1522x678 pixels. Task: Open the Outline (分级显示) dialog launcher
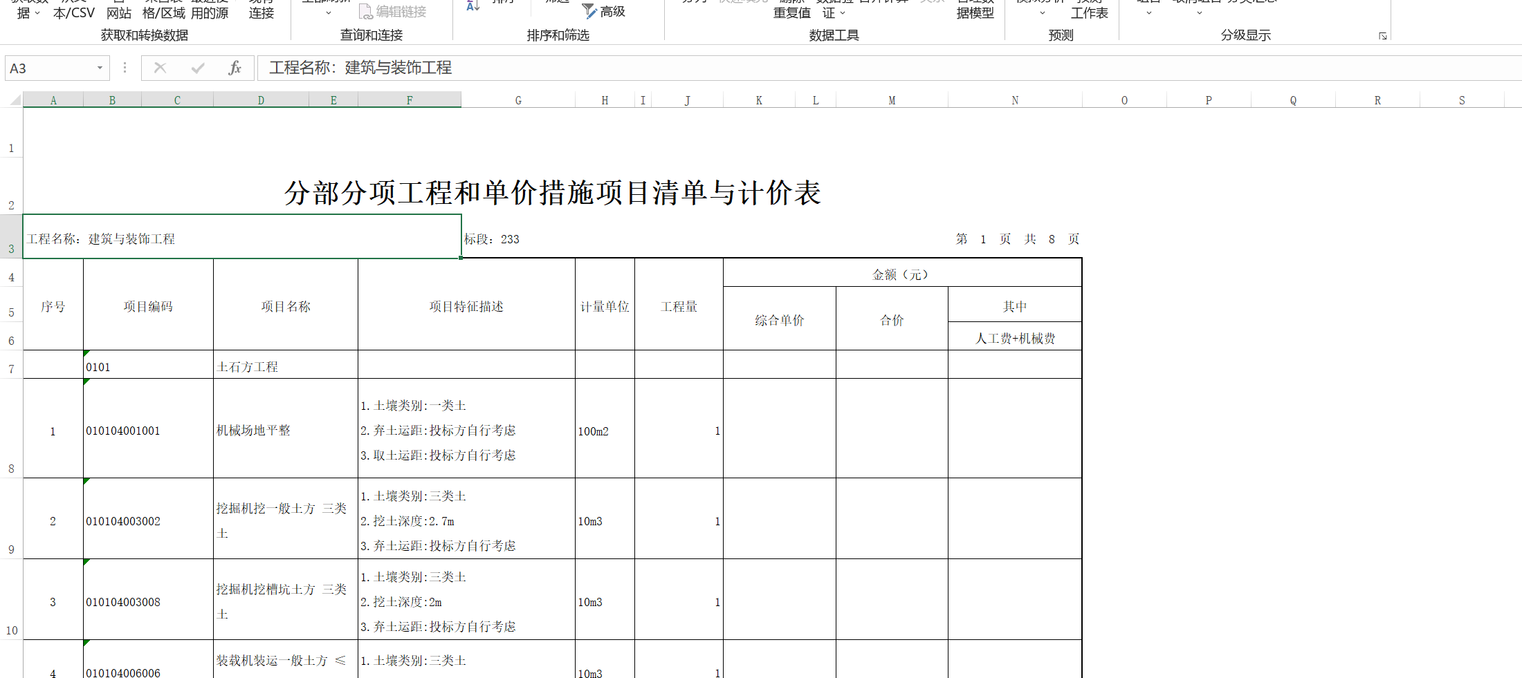tap(1382, 36)
